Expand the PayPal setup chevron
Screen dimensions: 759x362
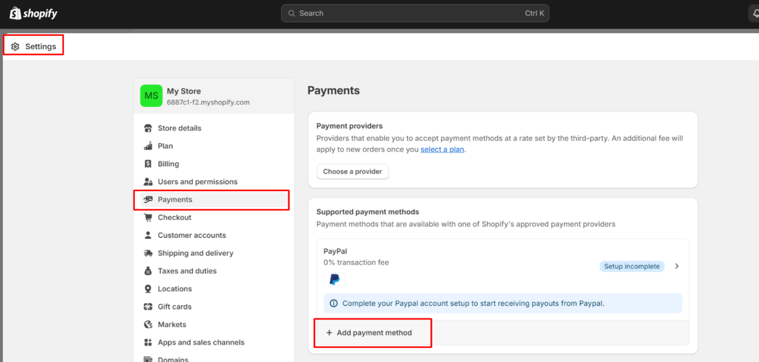[x=677, y=266]
